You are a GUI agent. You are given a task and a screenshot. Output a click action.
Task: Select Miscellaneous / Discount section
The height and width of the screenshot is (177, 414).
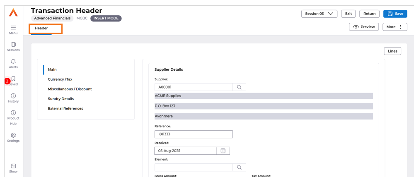(70, 89)
